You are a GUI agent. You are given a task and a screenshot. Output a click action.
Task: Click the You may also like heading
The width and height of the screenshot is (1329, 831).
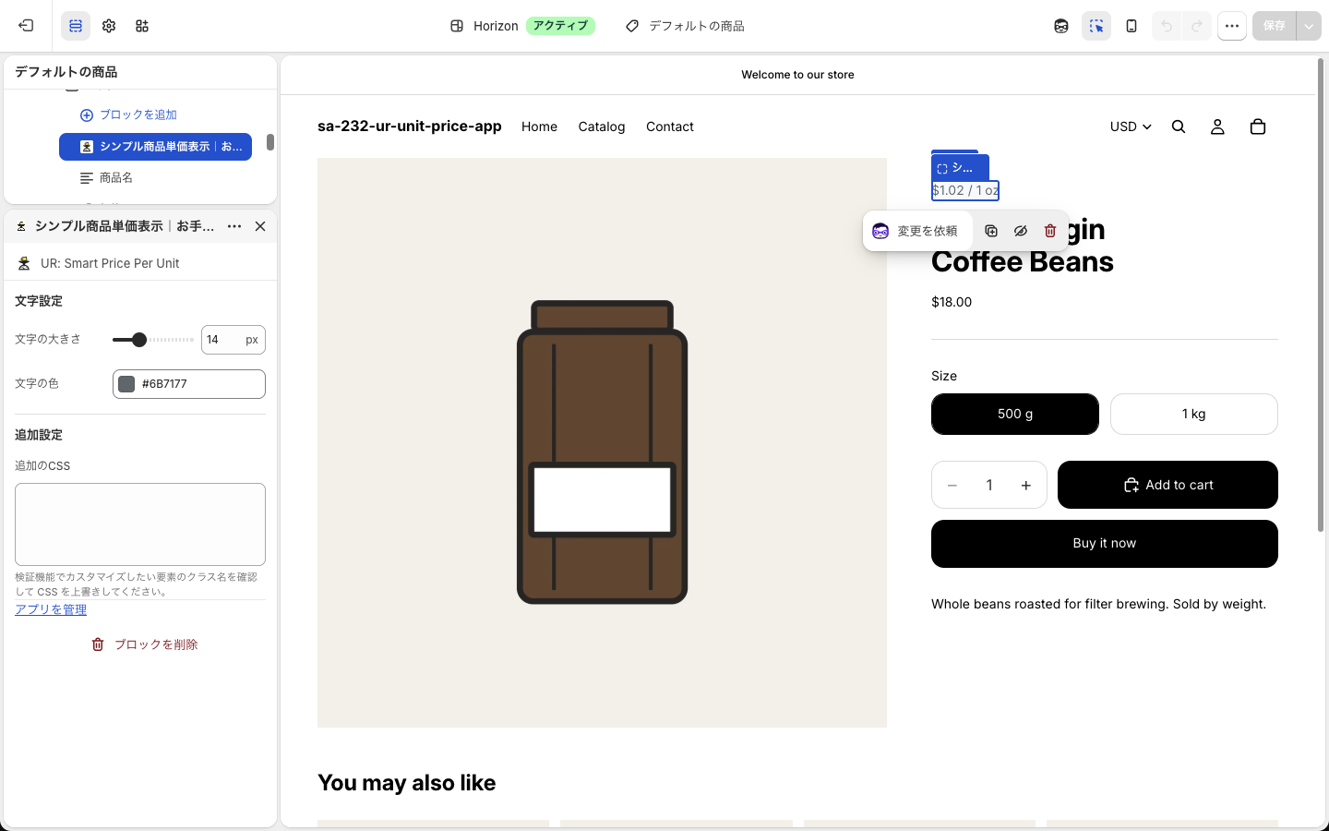tap(407, 783)
